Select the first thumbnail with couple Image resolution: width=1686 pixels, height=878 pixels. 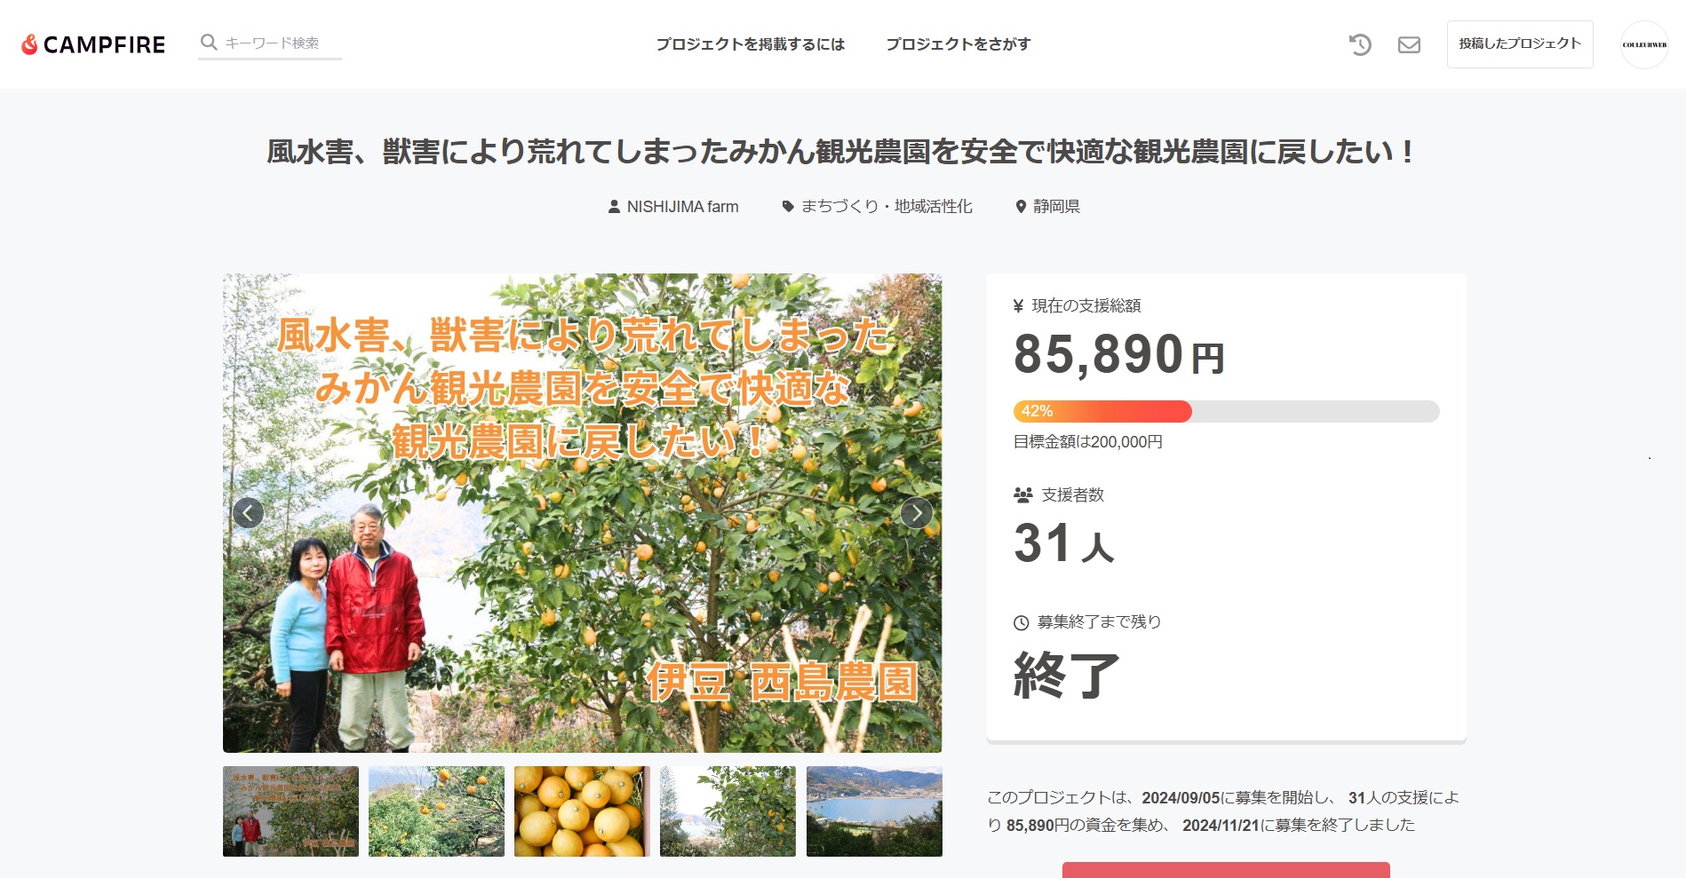pyautogui.click(x=290, y=811)
